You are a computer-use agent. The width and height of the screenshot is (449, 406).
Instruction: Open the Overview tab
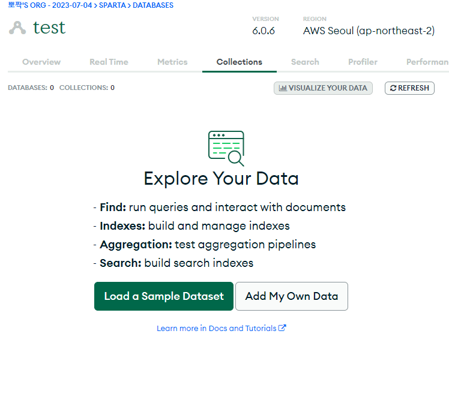click(41, 62)
